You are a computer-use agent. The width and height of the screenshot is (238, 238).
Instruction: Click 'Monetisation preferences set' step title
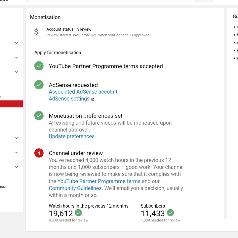coord(86,116)
